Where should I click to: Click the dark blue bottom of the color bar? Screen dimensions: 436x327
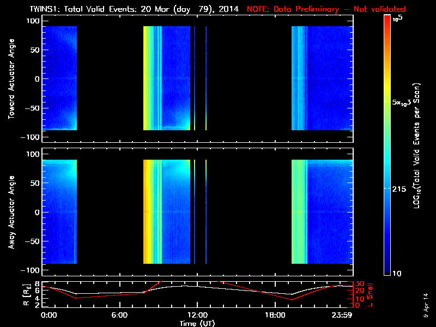coord(387,271)
